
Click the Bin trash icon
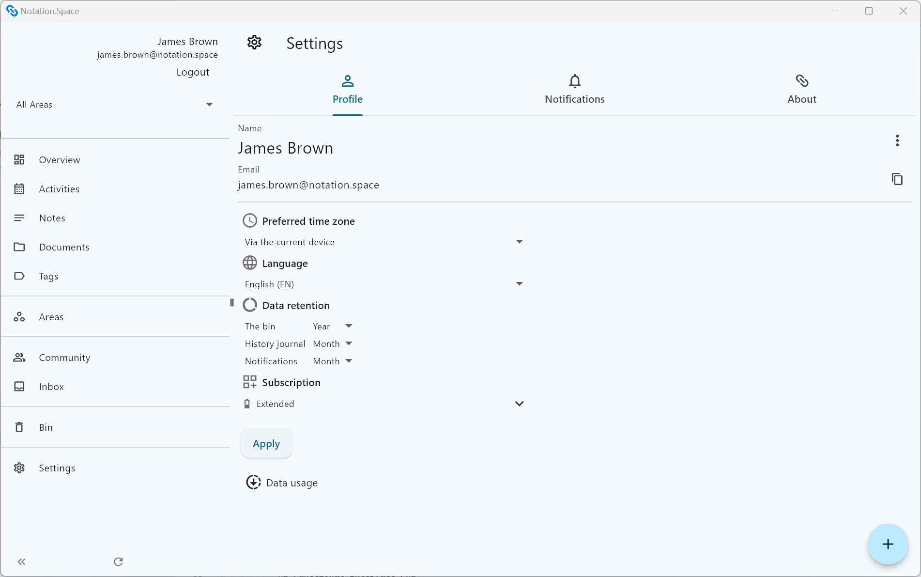(x=19, y=427)
